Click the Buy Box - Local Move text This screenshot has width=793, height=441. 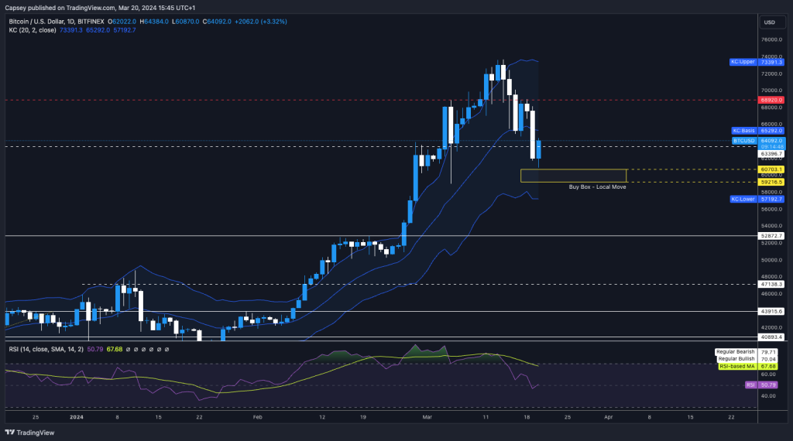click(597, 187)
